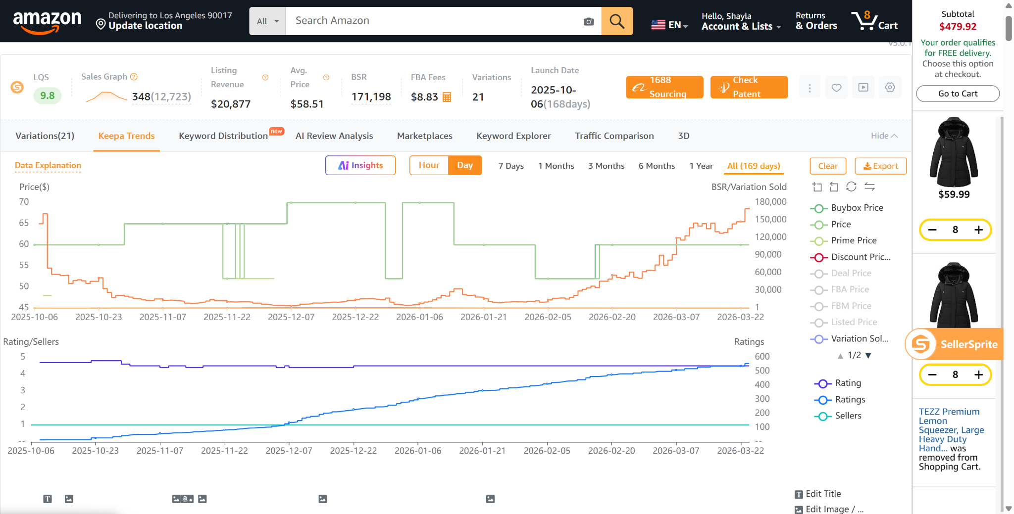Open the FBA fees calculator icon
This screenshot has width=1014, height=514.
[x=447, y=97]
